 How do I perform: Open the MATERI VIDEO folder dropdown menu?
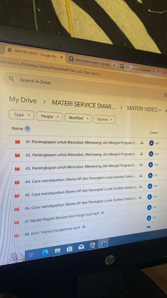pyautogui.click(x=160, y=110)
